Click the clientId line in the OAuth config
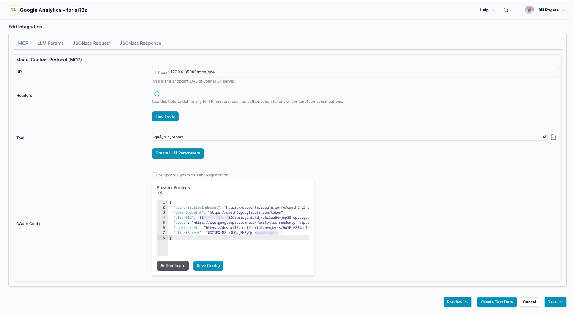 [239, 218]
